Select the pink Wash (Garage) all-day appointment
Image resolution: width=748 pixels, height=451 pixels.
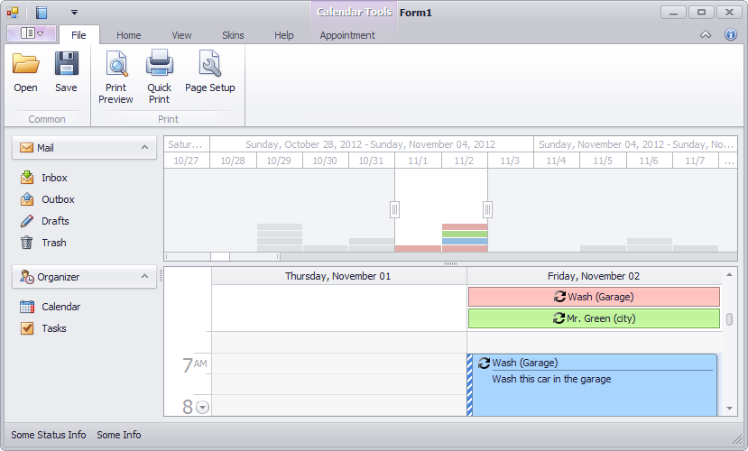(594, 297)
